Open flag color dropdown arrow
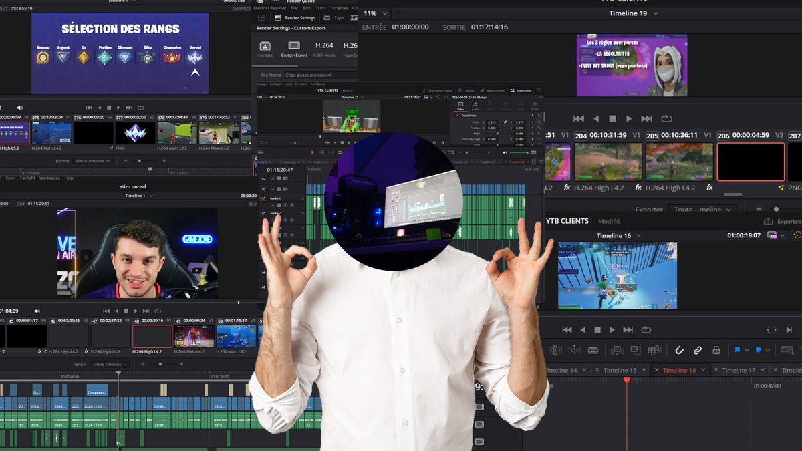The height and width of the screenshot is (451, 802). point(747,350)
